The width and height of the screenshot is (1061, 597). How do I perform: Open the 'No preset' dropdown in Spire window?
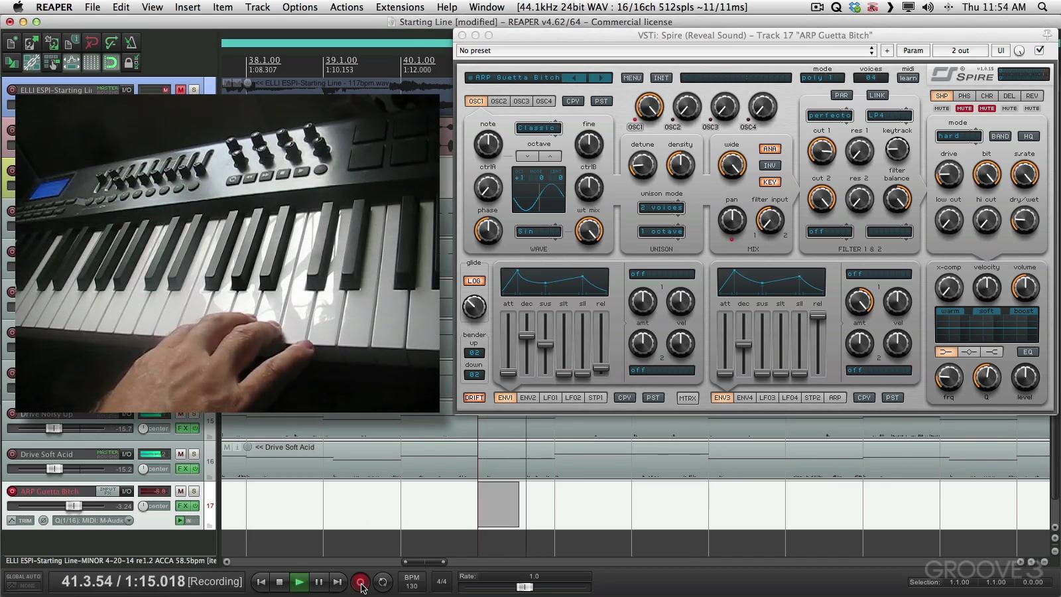point(666,50)
